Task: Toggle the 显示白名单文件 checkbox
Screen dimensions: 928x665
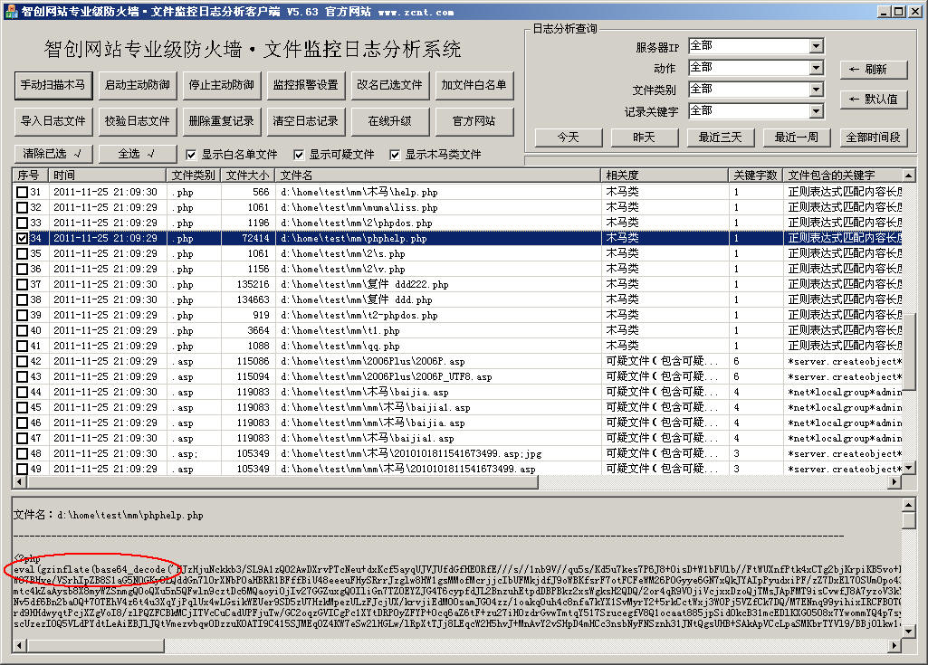Action: click(x=191, y=155)
